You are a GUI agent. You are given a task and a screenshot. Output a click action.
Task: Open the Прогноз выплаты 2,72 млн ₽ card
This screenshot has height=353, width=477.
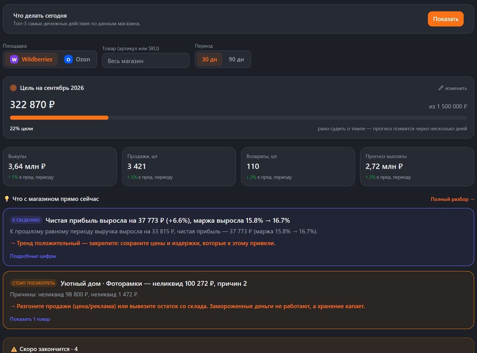[x=417, y=167]
